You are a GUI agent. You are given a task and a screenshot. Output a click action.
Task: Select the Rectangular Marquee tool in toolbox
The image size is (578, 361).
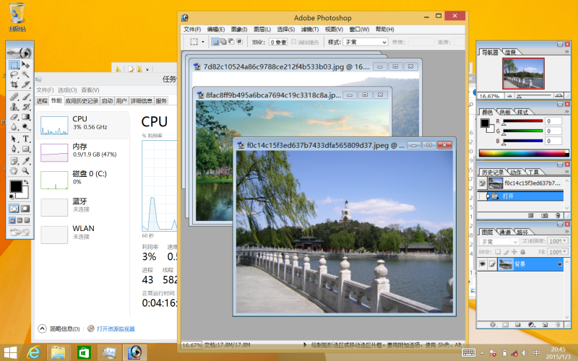[x=14, y=65]
